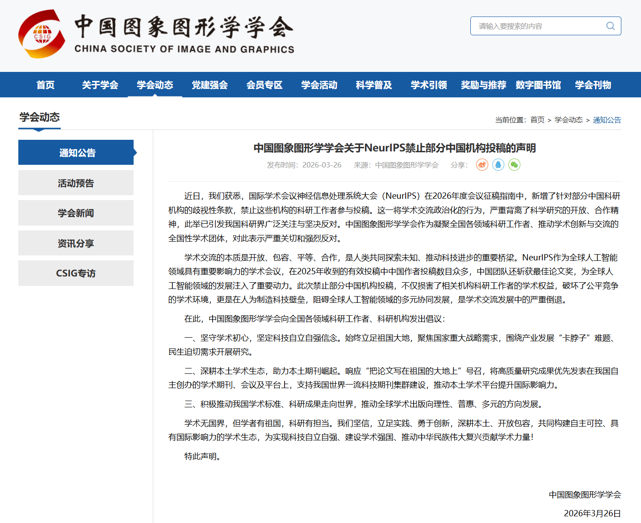Click the 首页 breadcrumb link
The image size is (641, 523).
point(537,120)
